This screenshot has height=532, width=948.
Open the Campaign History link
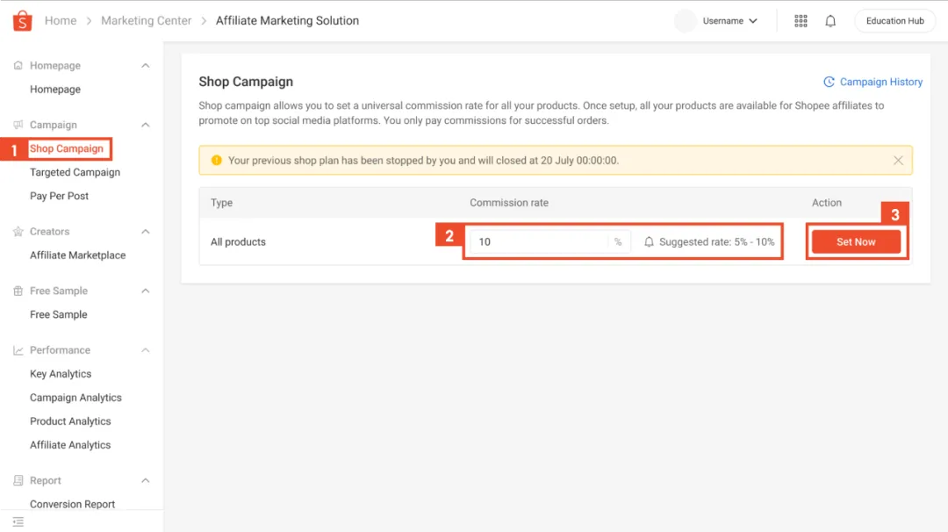click(x=881, y=82)
